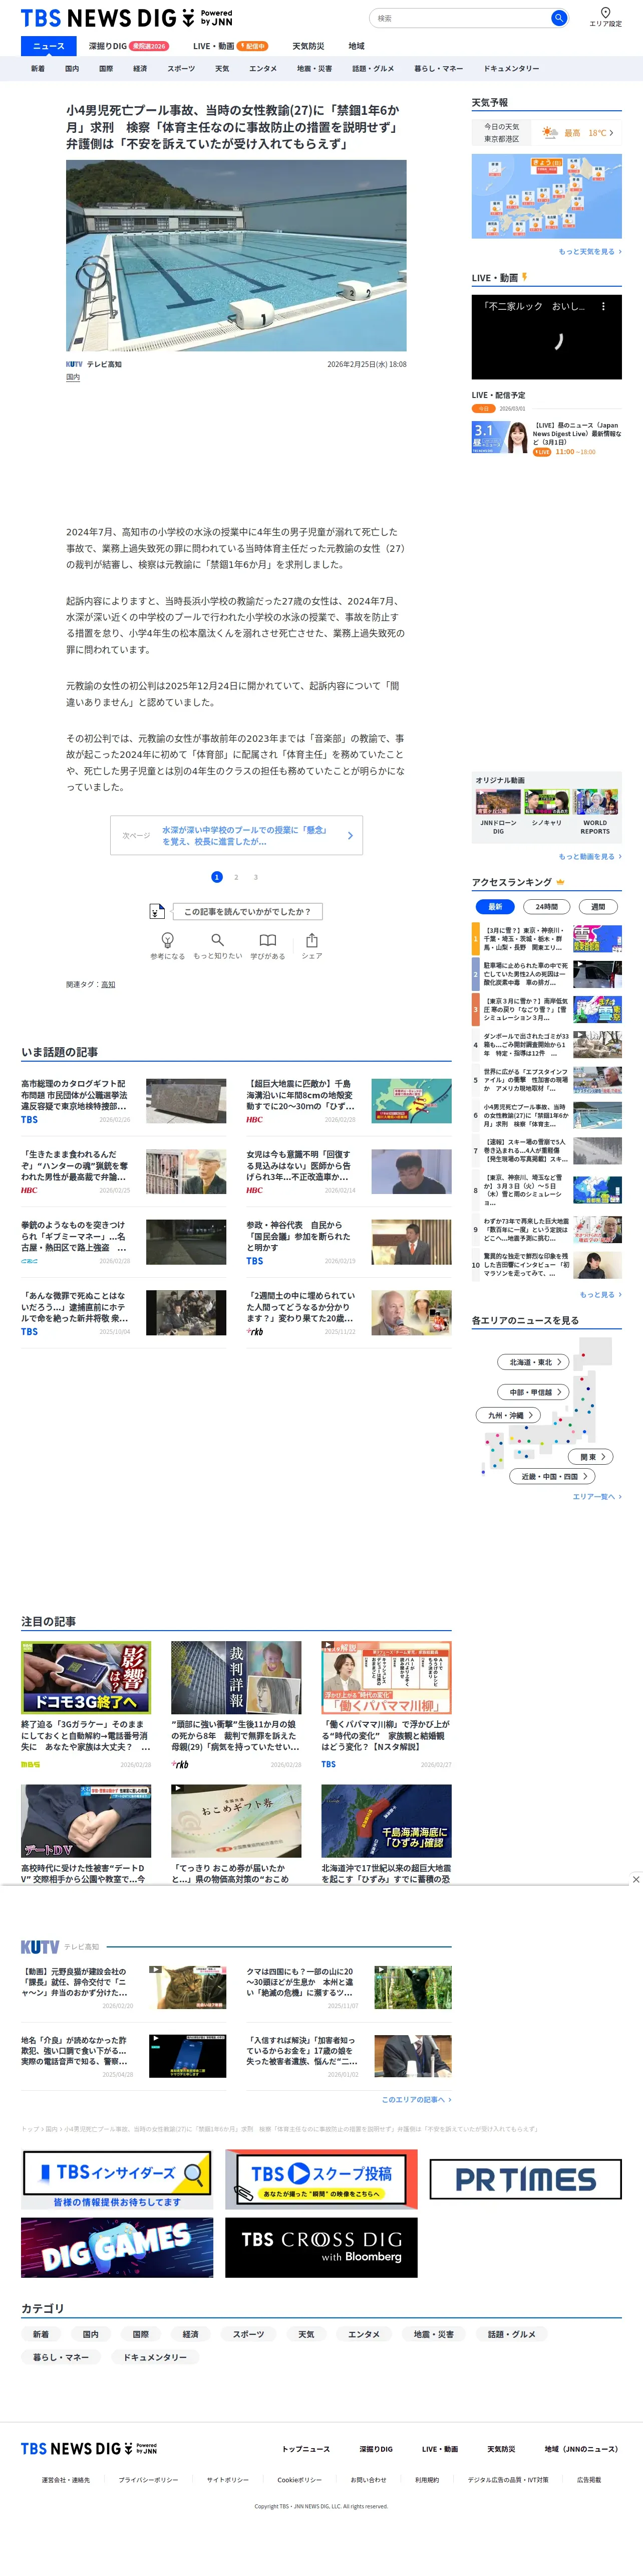The image size is (643, 2576).
Task: Open the TBS スクープ投稿 banner
Action: (x=321, y=2180)
